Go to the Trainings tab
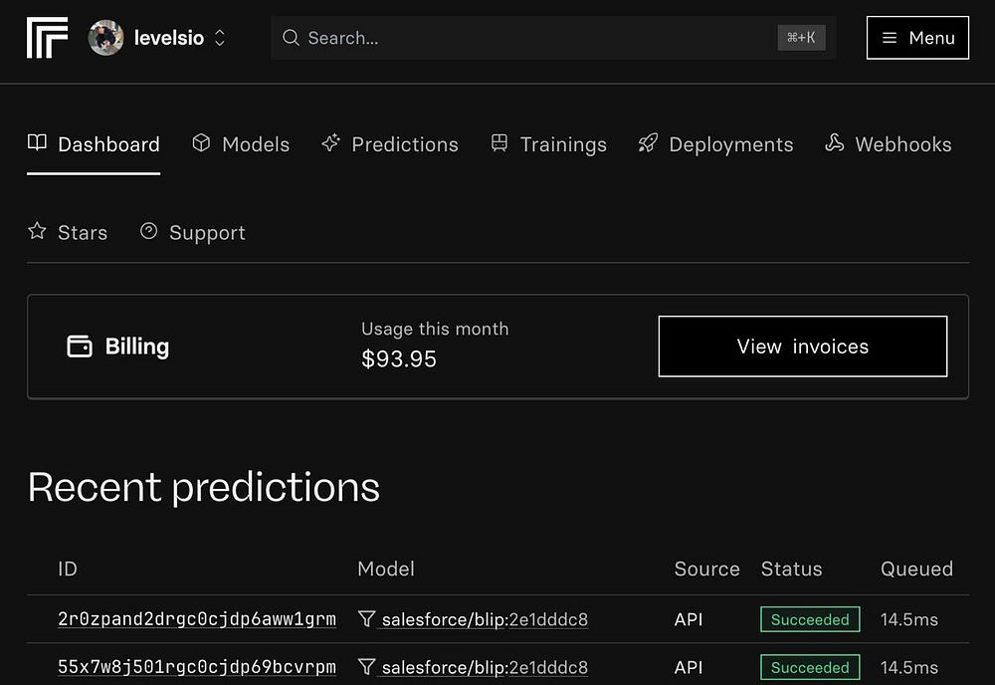This screenshot has height=685, width=995. point(562,144)
